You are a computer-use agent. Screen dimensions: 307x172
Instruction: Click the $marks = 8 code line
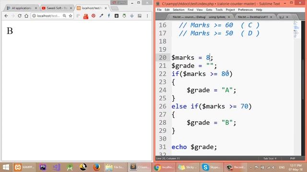point(192,57)
